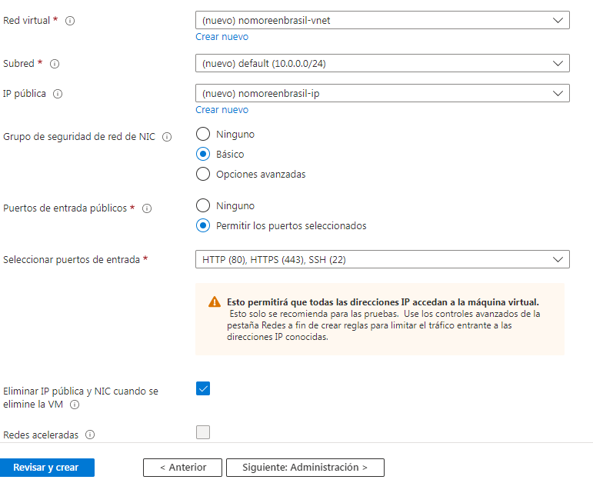The width and height of the screenshot is (593, 493).
Task: Select Ninguno for public inbound ports
Action: click(x=203, y=205)
